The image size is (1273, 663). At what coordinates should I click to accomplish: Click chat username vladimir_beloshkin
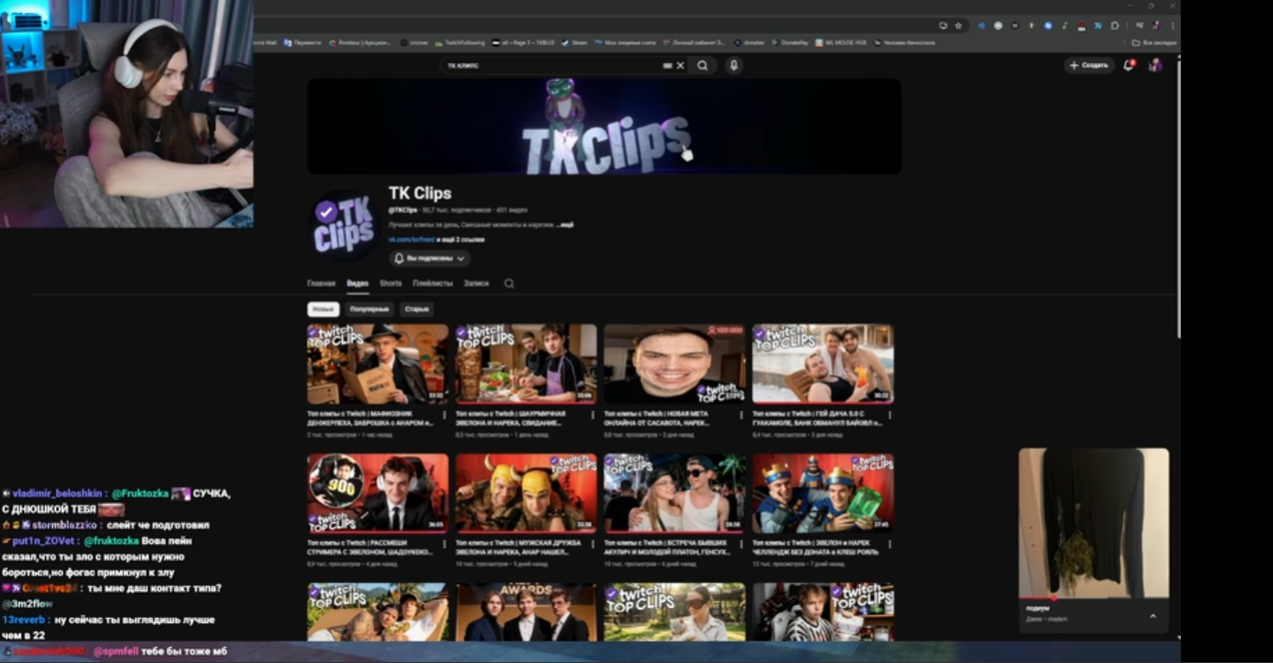[x=59, y=494]
